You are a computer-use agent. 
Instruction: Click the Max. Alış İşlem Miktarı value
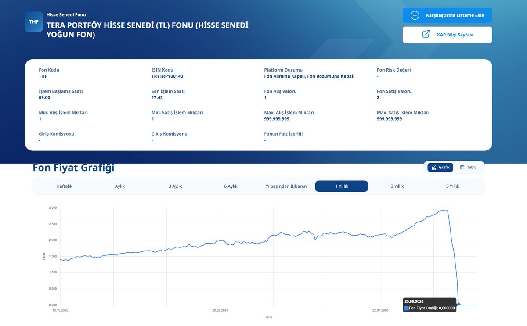[277, 119]
